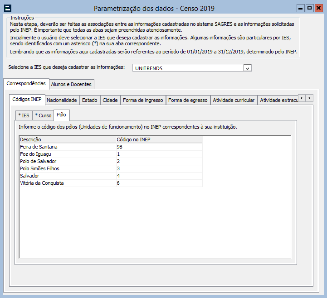Select the Correspondências tab
This screenshot has height=298, width=327.
[x=26, y=84]
